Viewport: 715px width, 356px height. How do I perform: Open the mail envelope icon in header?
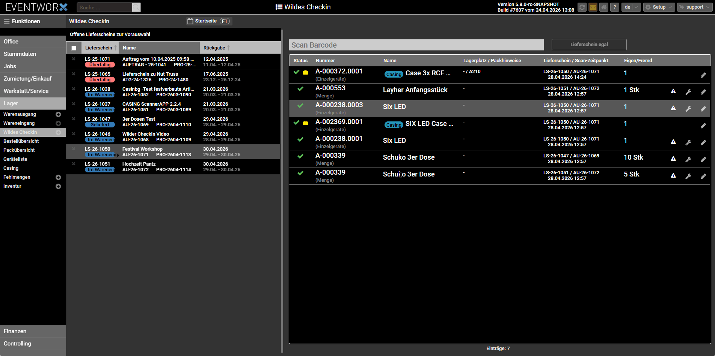pyautogui.click(x=593, y=7)
